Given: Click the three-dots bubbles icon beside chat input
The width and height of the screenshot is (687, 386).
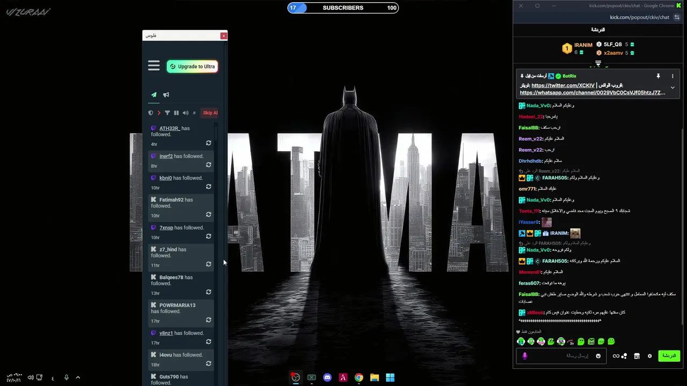Looking at the screenshot, I should (x=624, y=356).
